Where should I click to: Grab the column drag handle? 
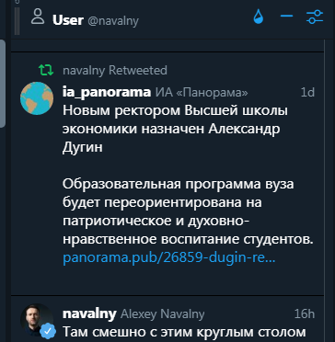coord(17,21)
